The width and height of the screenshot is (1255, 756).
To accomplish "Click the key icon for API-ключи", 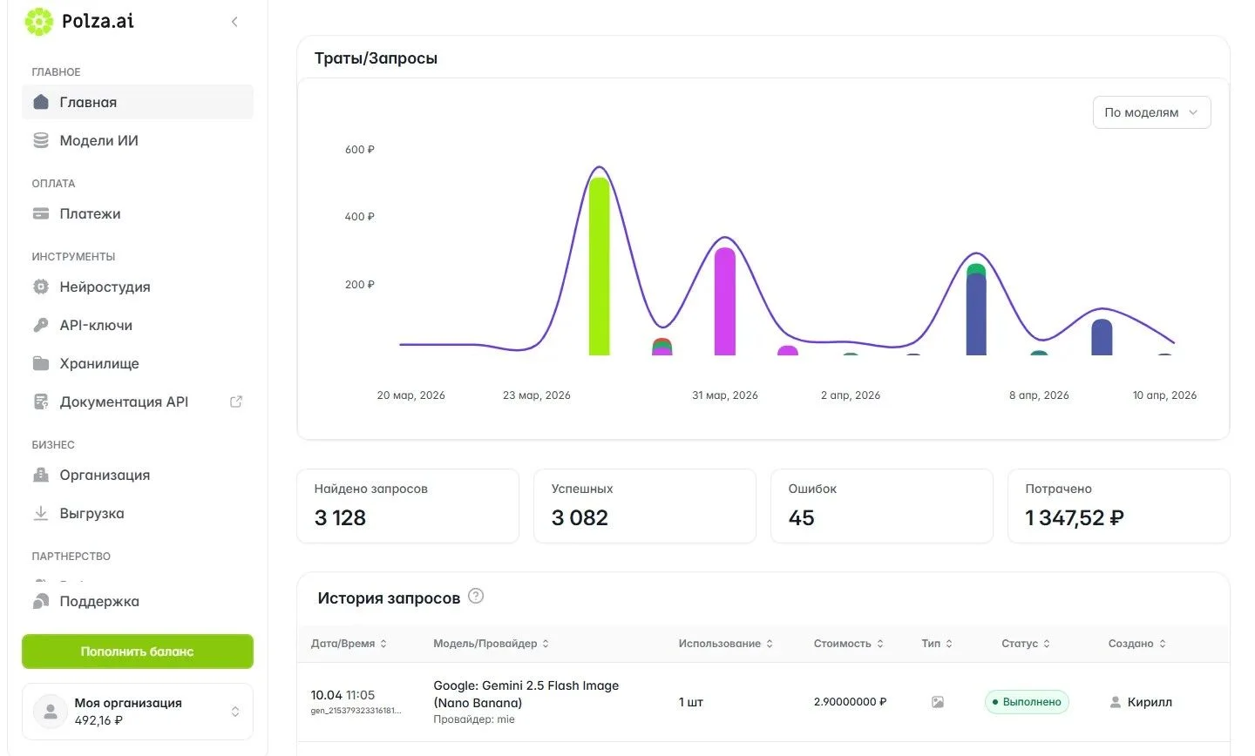I will point(41,325).
